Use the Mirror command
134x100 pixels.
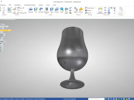[x=81, y=10]
